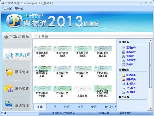This screenshot has width=154, height=116.
Task: Click the task pane scroll up arrow
Action: [151, 40]
